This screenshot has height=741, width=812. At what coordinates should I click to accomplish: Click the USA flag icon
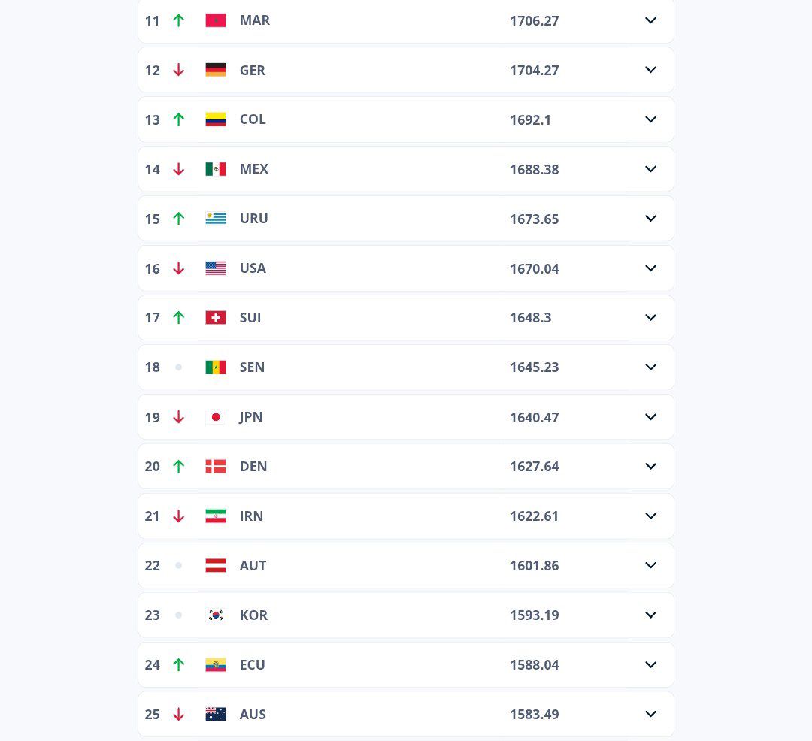click(x=216, y=268)
